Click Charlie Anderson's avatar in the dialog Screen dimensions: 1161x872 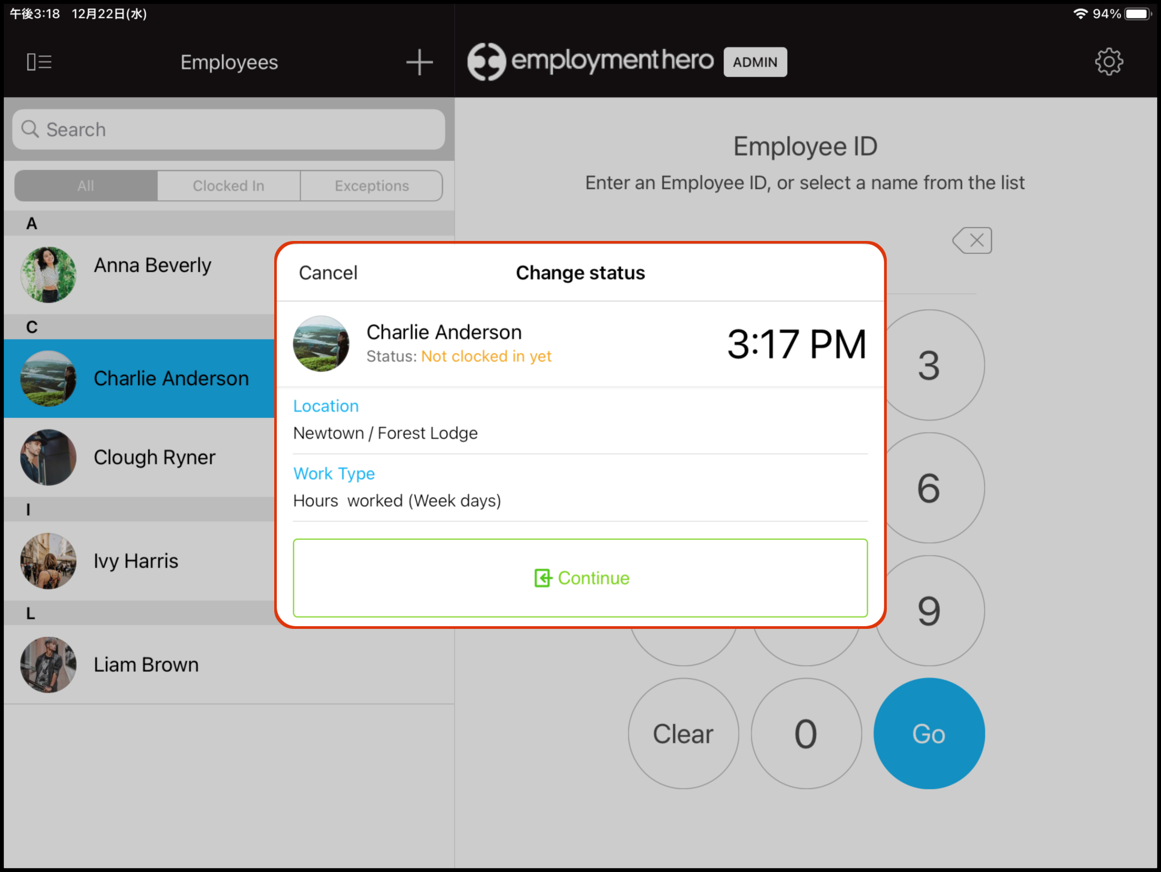(x=321, y=344)
